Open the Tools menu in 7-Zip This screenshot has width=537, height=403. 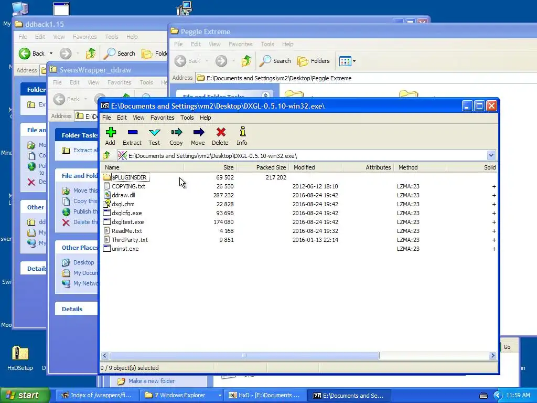(x=187, y=118)
